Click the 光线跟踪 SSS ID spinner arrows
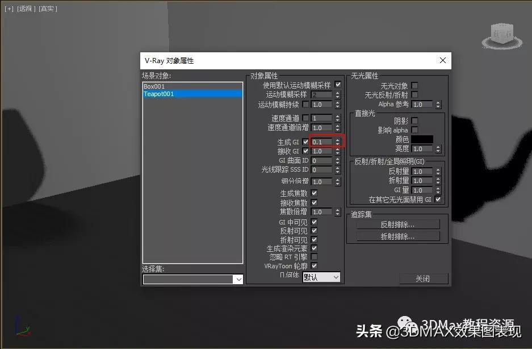This screenshot has height=349, width=532. [x=337, y=169]
